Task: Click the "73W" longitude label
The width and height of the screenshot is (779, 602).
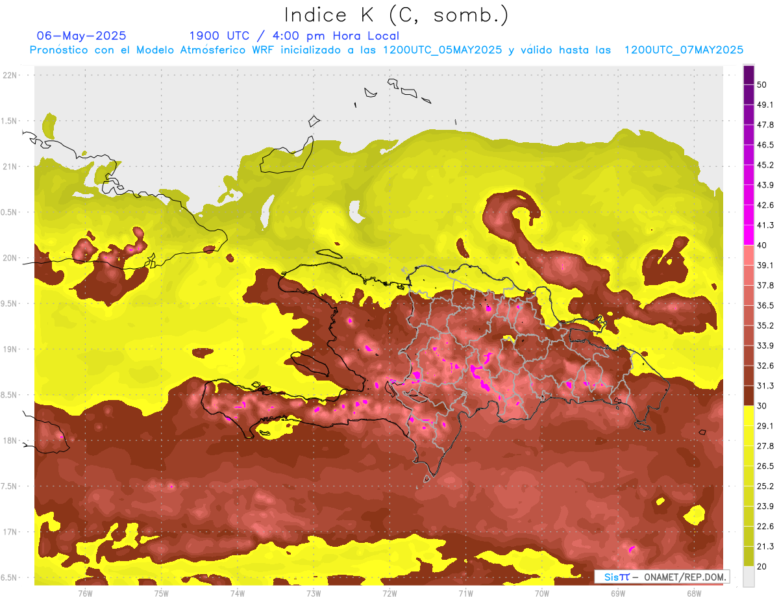Action: 314,593
